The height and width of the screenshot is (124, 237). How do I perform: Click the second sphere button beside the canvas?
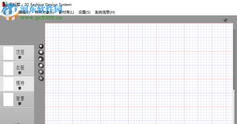(x=41, y=52)
